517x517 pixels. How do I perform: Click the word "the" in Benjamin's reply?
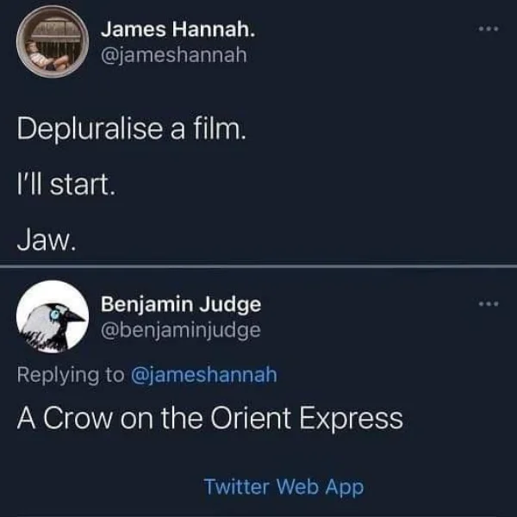click(x=182, y=418)
